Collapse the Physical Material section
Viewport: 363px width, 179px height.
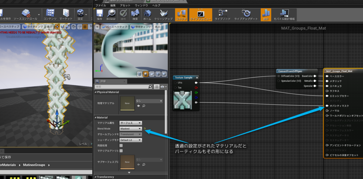pyautogui.click(x=96, y=92)
